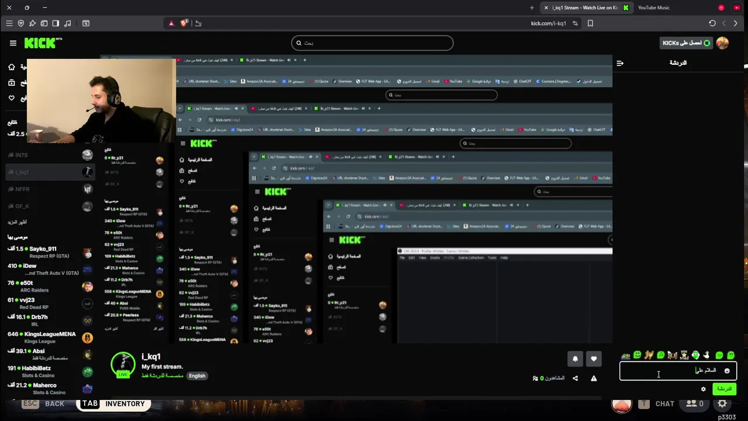This screenshot has width=748, height=421.
Task: Open the Kick hamburger menu
Action: [13, 43]
